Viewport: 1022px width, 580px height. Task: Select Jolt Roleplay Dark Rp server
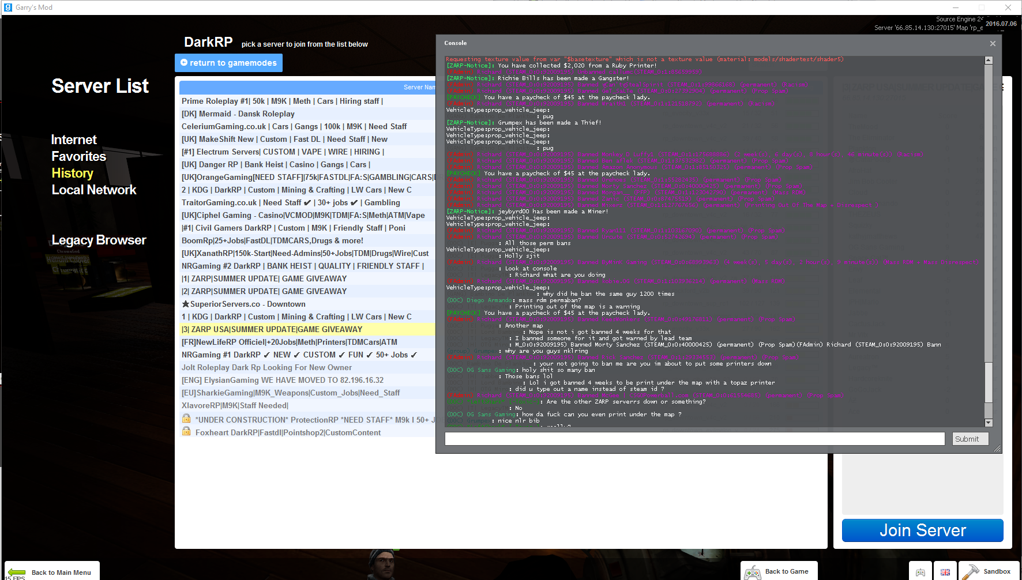[x=307, y=367]
